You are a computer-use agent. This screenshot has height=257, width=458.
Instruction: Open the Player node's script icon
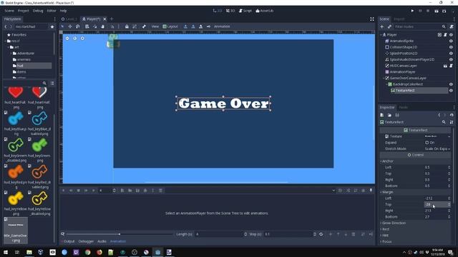(445, 35)
